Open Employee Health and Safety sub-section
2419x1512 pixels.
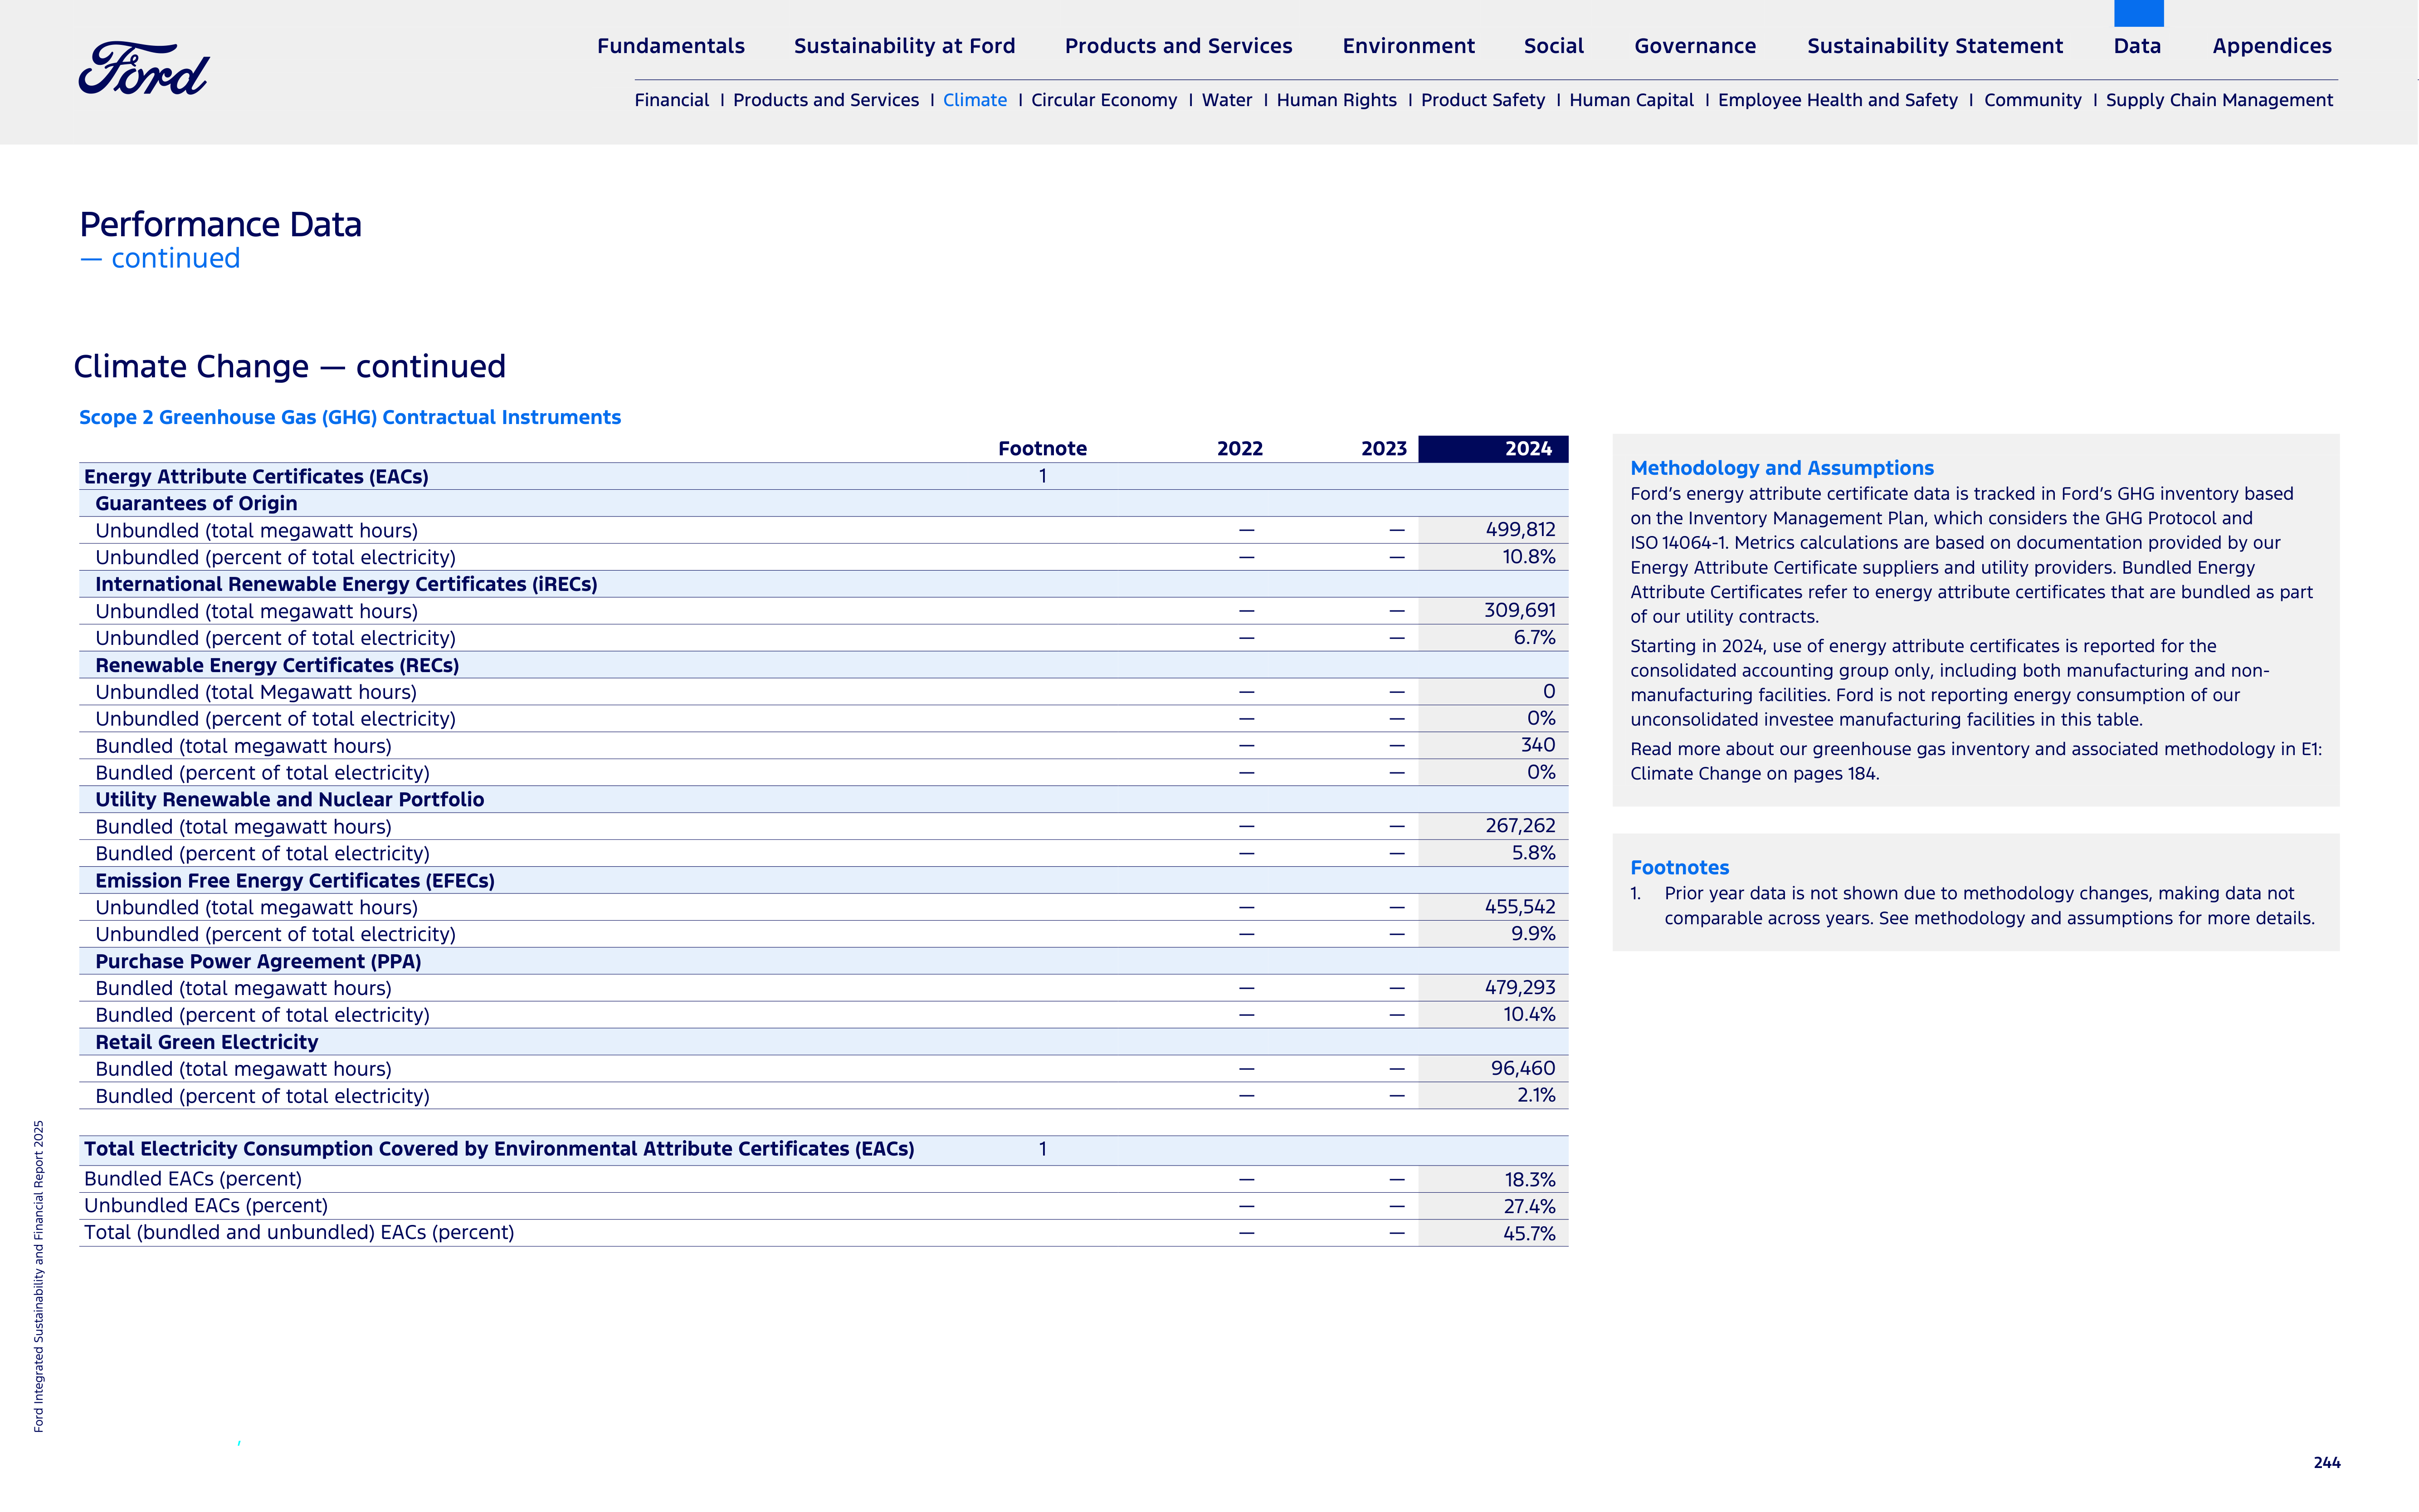(x=1837, y=100)
